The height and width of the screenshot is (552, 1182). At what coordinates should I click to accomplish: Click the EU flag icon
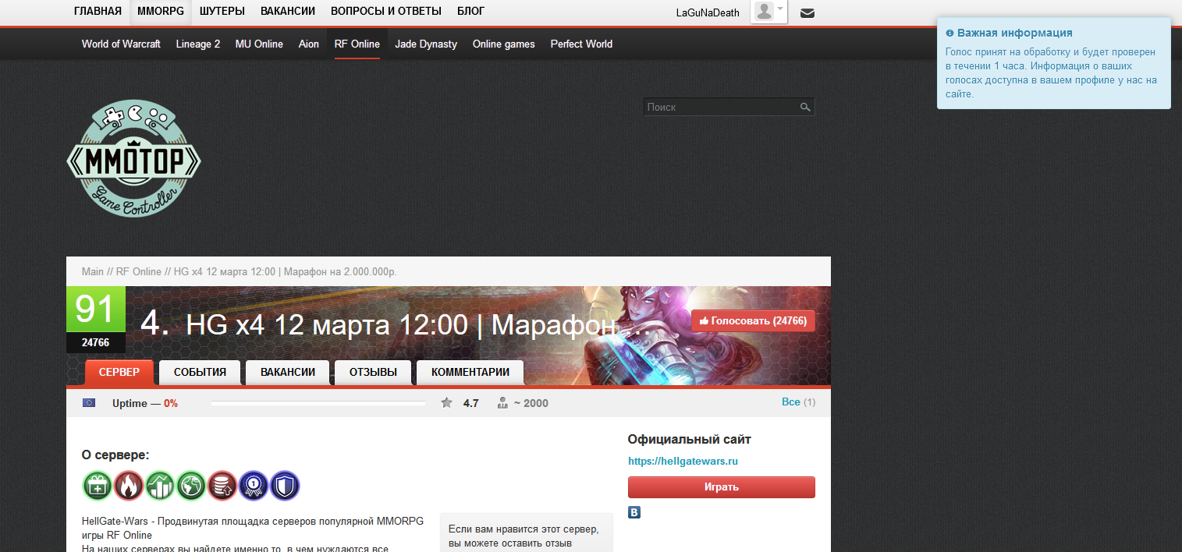tap(89, 403)
